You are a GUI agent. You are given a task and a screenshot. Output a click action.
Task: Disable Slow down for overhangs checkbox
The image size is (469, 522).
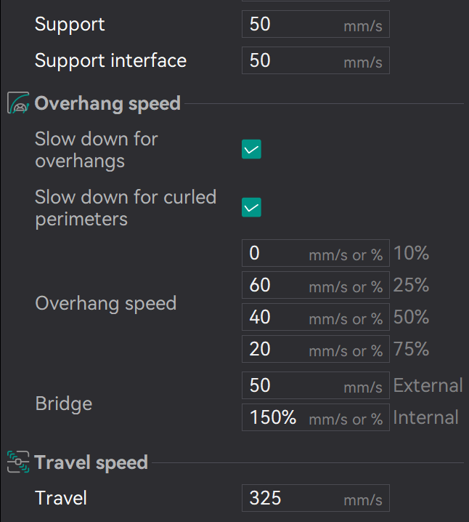click(x=251, y=150)
